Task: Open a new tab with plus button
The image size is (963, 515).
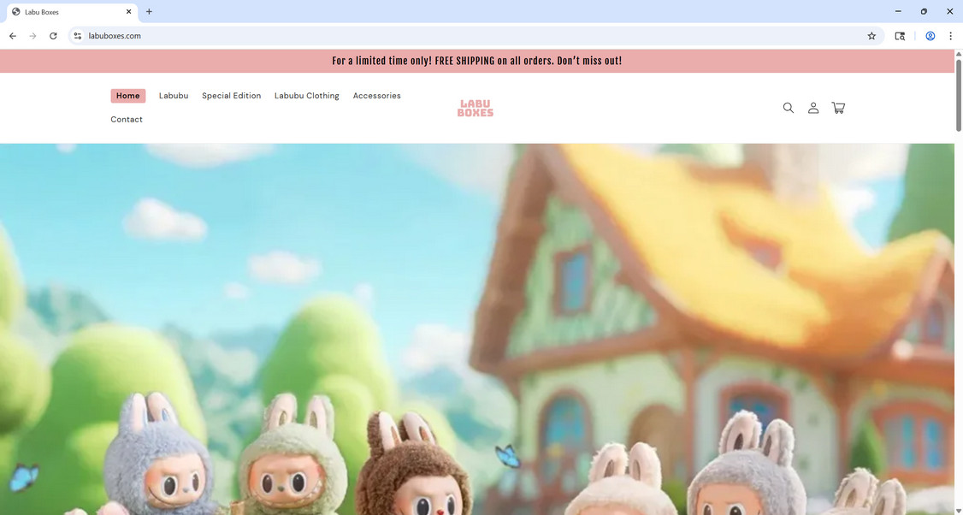Action: click(149, 12)
